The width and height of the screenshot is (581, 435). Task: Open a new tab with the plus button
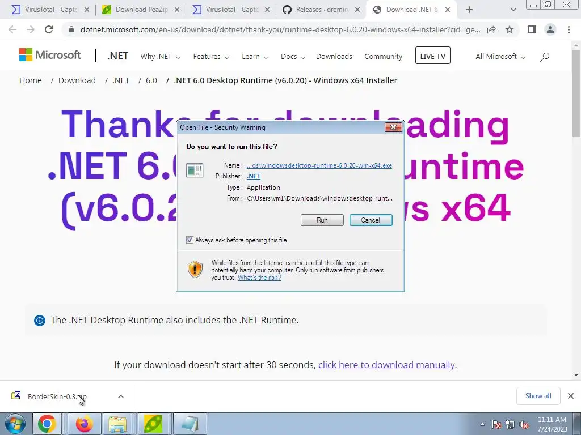coord(469,10)
